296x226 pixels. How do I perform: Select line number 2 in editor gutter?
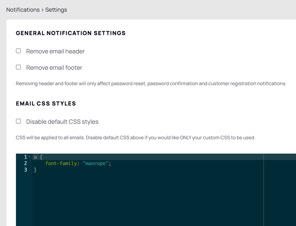pyautogui.click(x=26, y=163)
